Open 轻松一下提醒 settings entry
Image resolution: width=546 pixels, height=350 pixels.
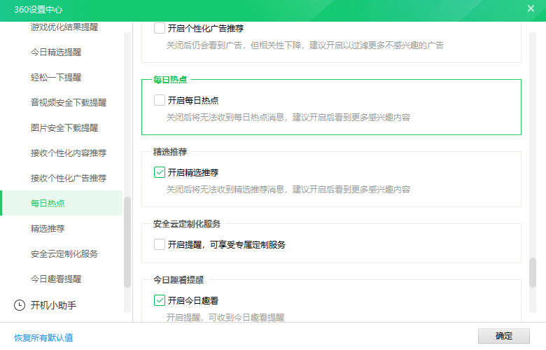56,77
